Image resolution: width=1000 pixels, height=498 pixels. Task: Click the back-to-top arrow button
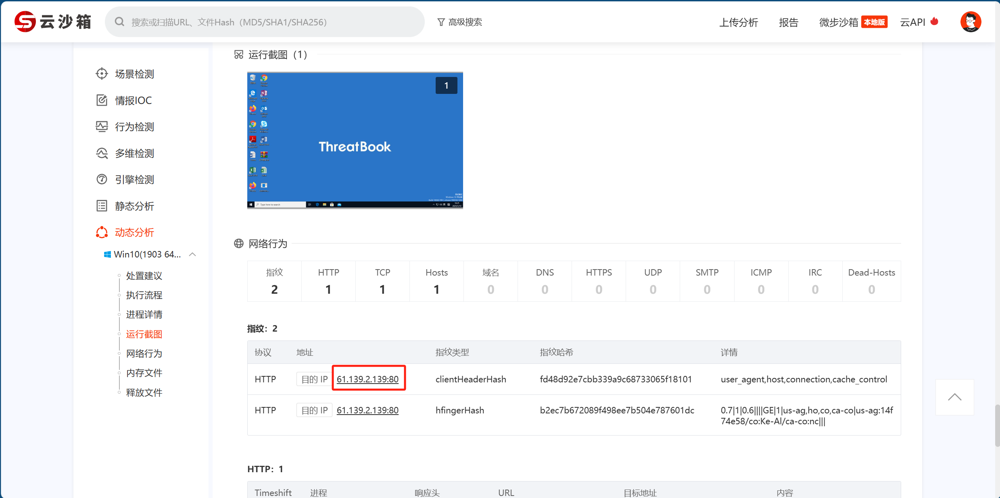pyautogui.click(x=954, y=397)
